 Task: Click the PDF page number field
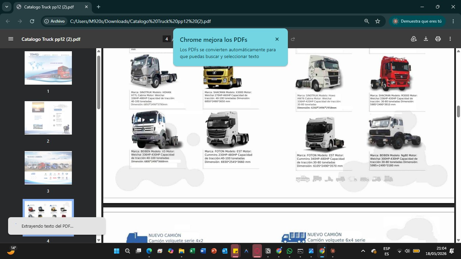point(166,39)
